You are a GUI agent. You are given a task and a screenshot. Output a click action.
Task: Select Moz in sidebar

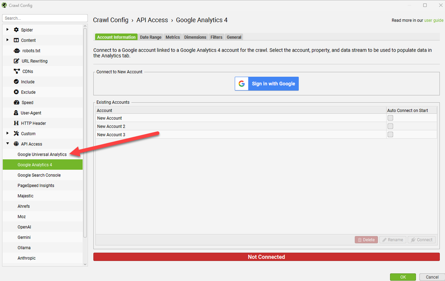coord(43,216)
